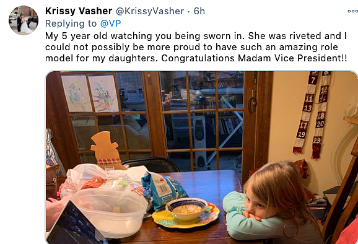Open the @KrissyVasher handle link
This screenshot has width=358, height=244.
pyautogui.click(x=150, y=11)
